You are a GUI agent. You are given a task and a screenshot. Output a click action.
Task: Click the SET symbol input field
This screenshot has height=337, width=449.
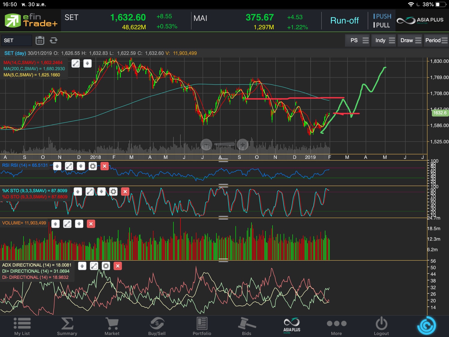(16, 40)
